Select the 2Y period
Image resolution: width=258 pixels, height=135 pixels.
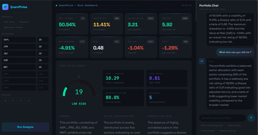(21, 101)
